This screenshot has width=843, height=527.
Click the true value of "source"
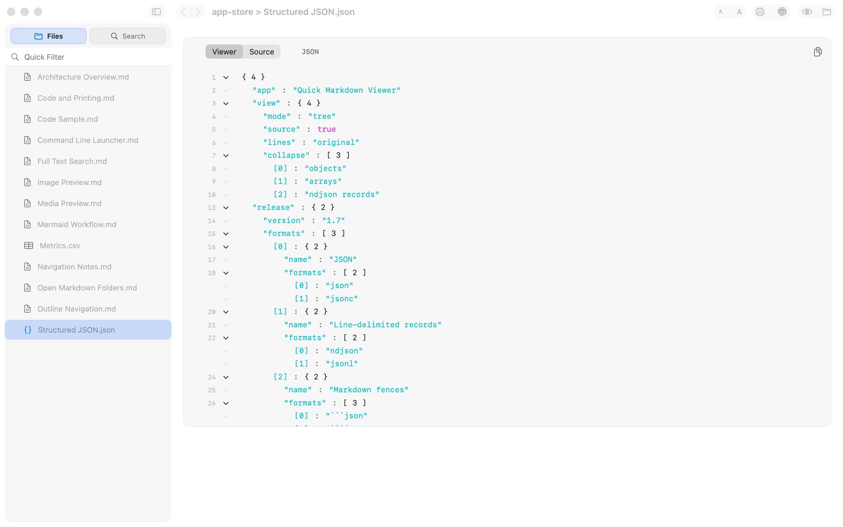(x=326, y=129)
